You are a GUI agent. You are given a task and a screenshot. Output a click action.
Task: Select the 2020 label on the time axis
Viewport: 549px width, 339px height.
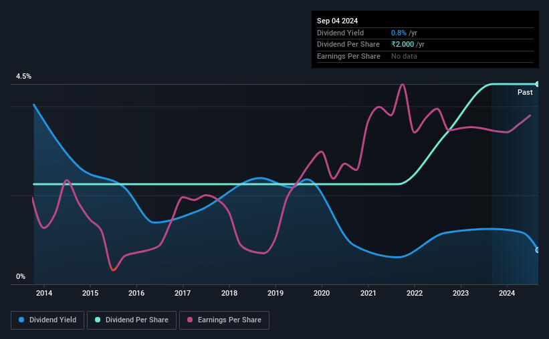[x=322, y=293]
